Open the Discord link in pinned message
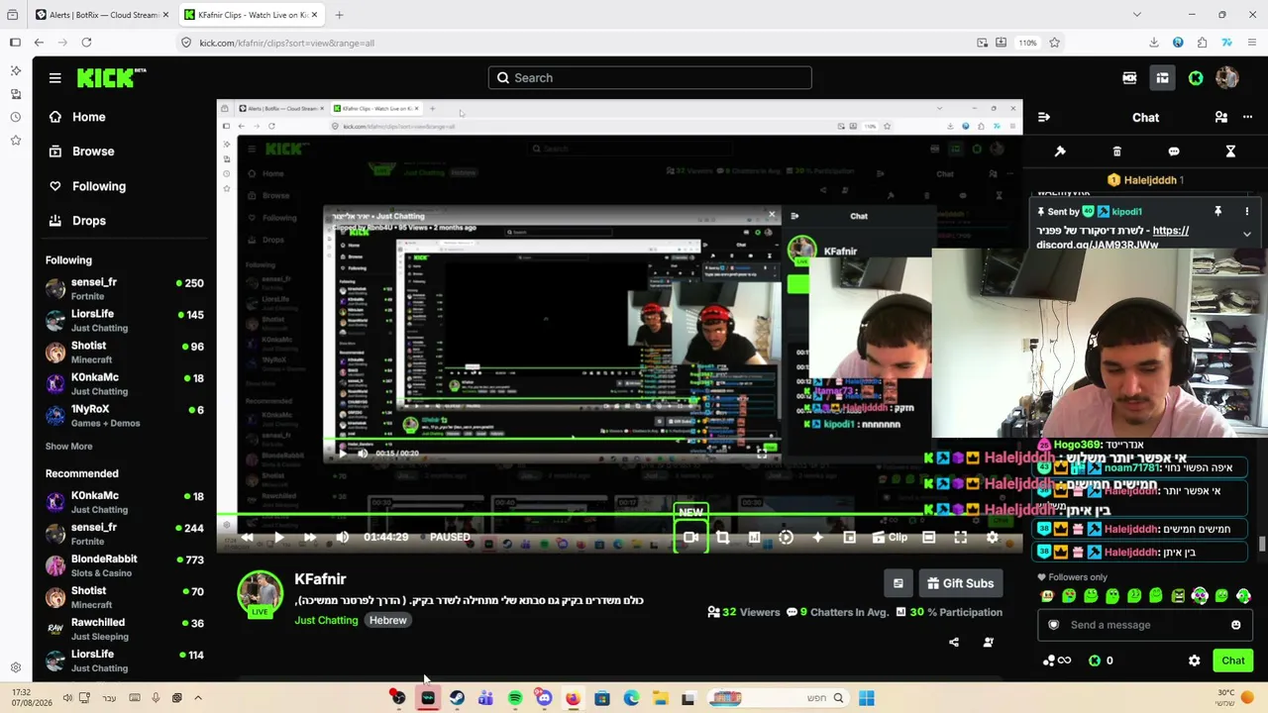Image resolution: width=1268 pixels, height=713 pixels. (1114, 238)
